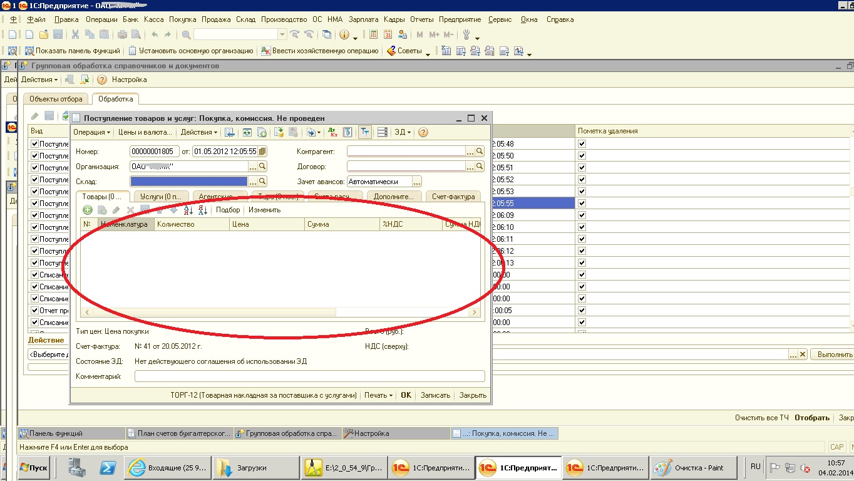The image size is (854, 481).
Task: Open the Операция dropdown in document
Action: 91,132
